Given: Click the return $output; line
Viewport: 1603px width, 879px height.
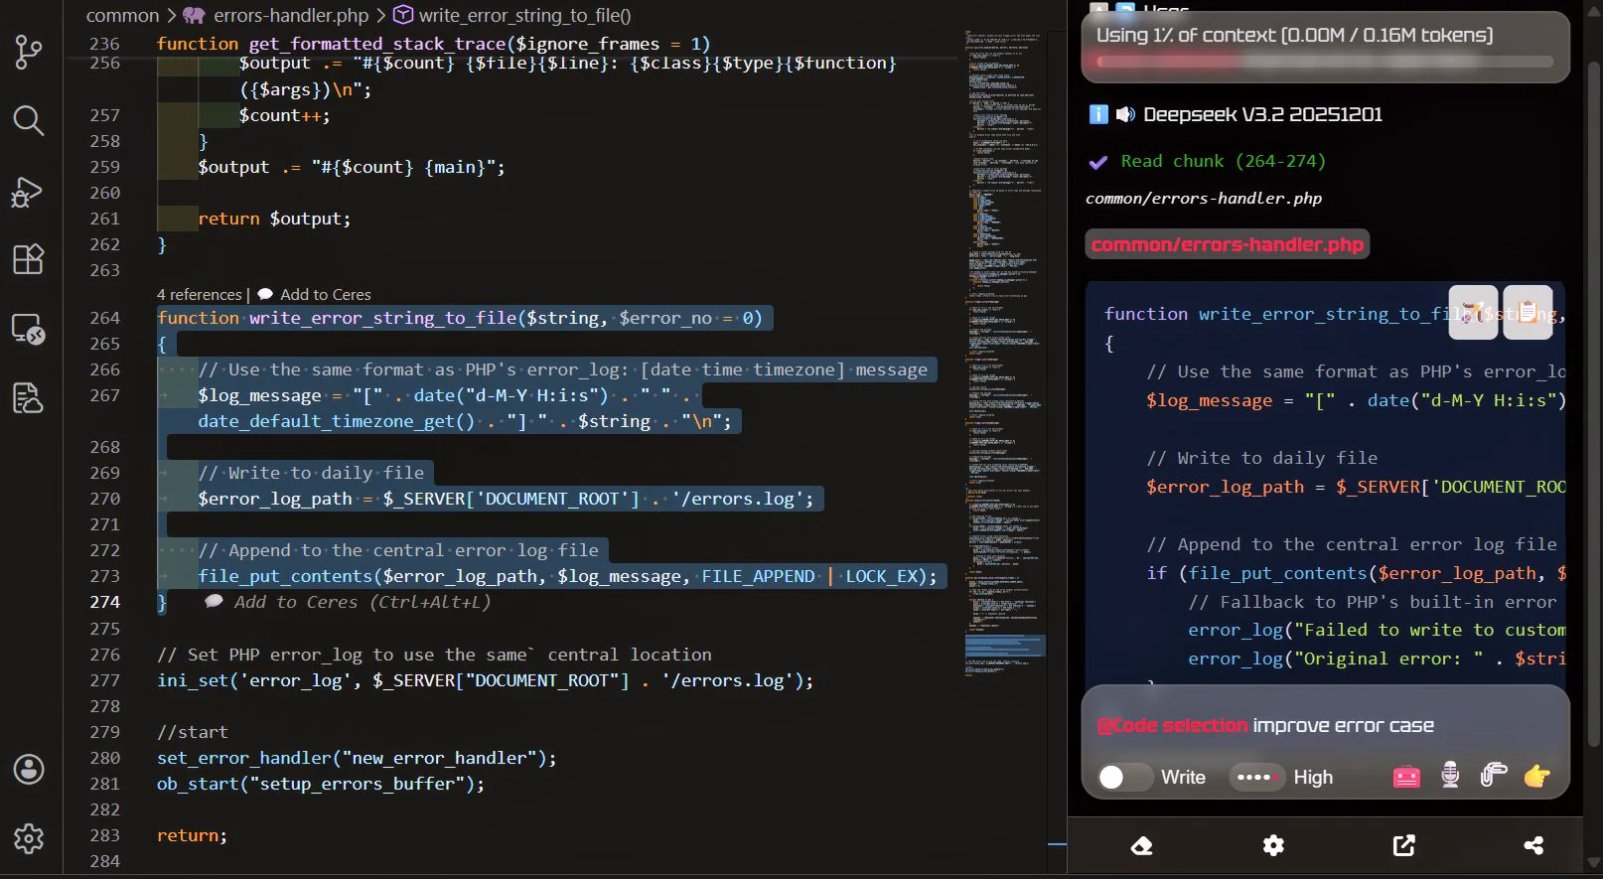Looking at the screenshot, I should coord(274,219).
